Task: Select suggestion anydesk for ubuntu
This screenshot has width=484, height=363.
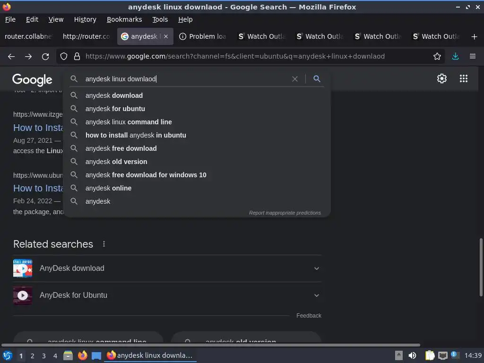Action: click(x=197, y=109)
